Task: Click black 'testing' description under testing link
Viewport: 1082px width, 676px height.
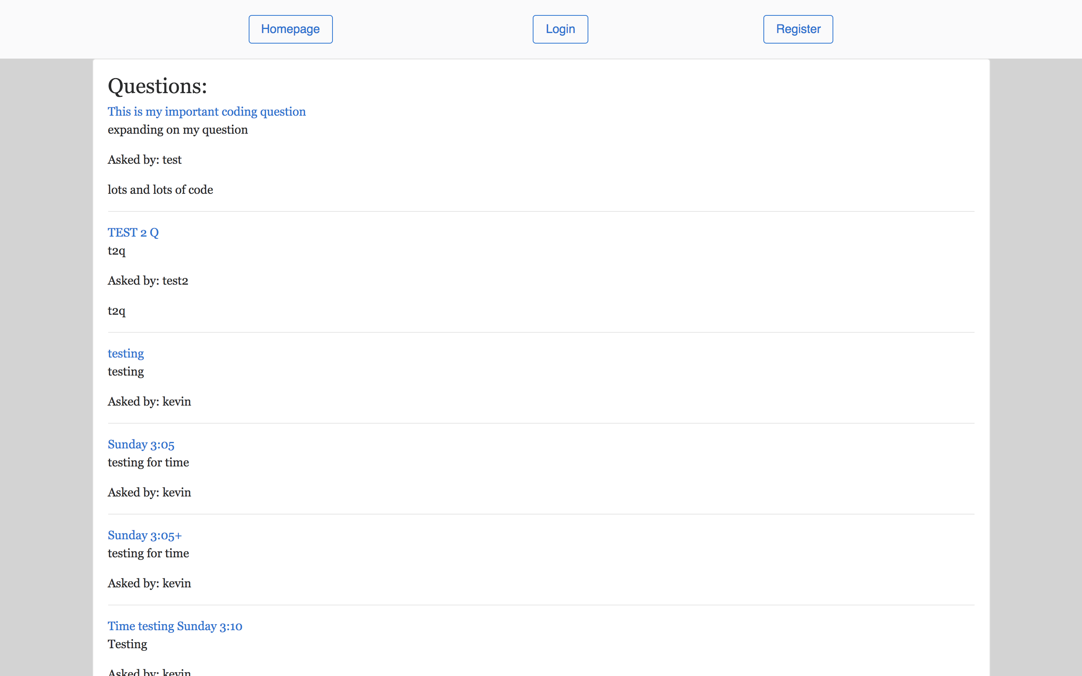Action: point(125,371)
